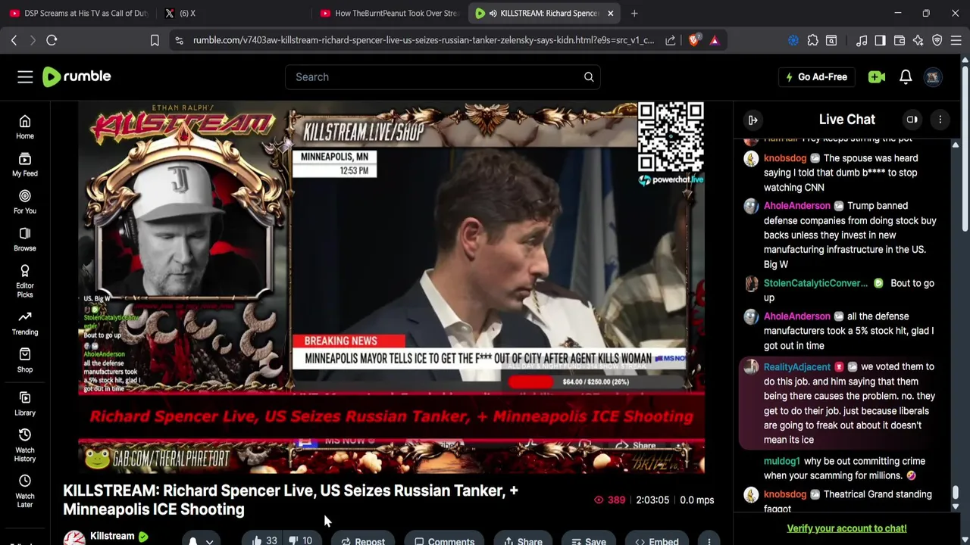The width and height of the screenshot is (970, 545).
Task: Click the share page icon in address bar
Action: 671,40
